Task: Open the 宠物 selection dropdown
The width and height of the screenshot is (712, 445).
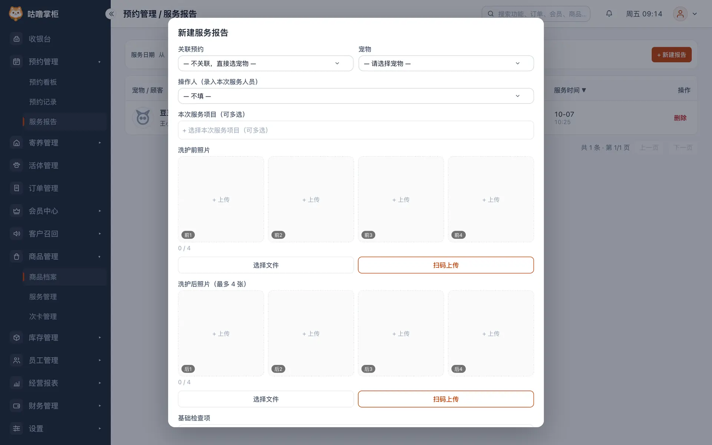Action: pyautogui.click(x=446, y=63)
